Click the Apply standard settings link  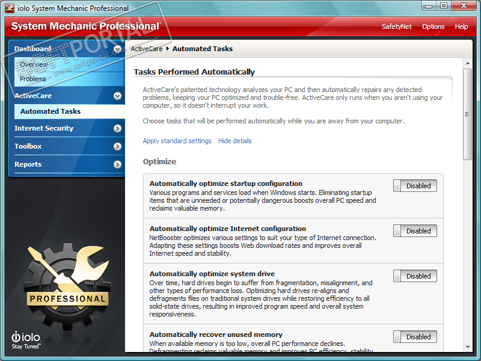(x=177, y=141)
